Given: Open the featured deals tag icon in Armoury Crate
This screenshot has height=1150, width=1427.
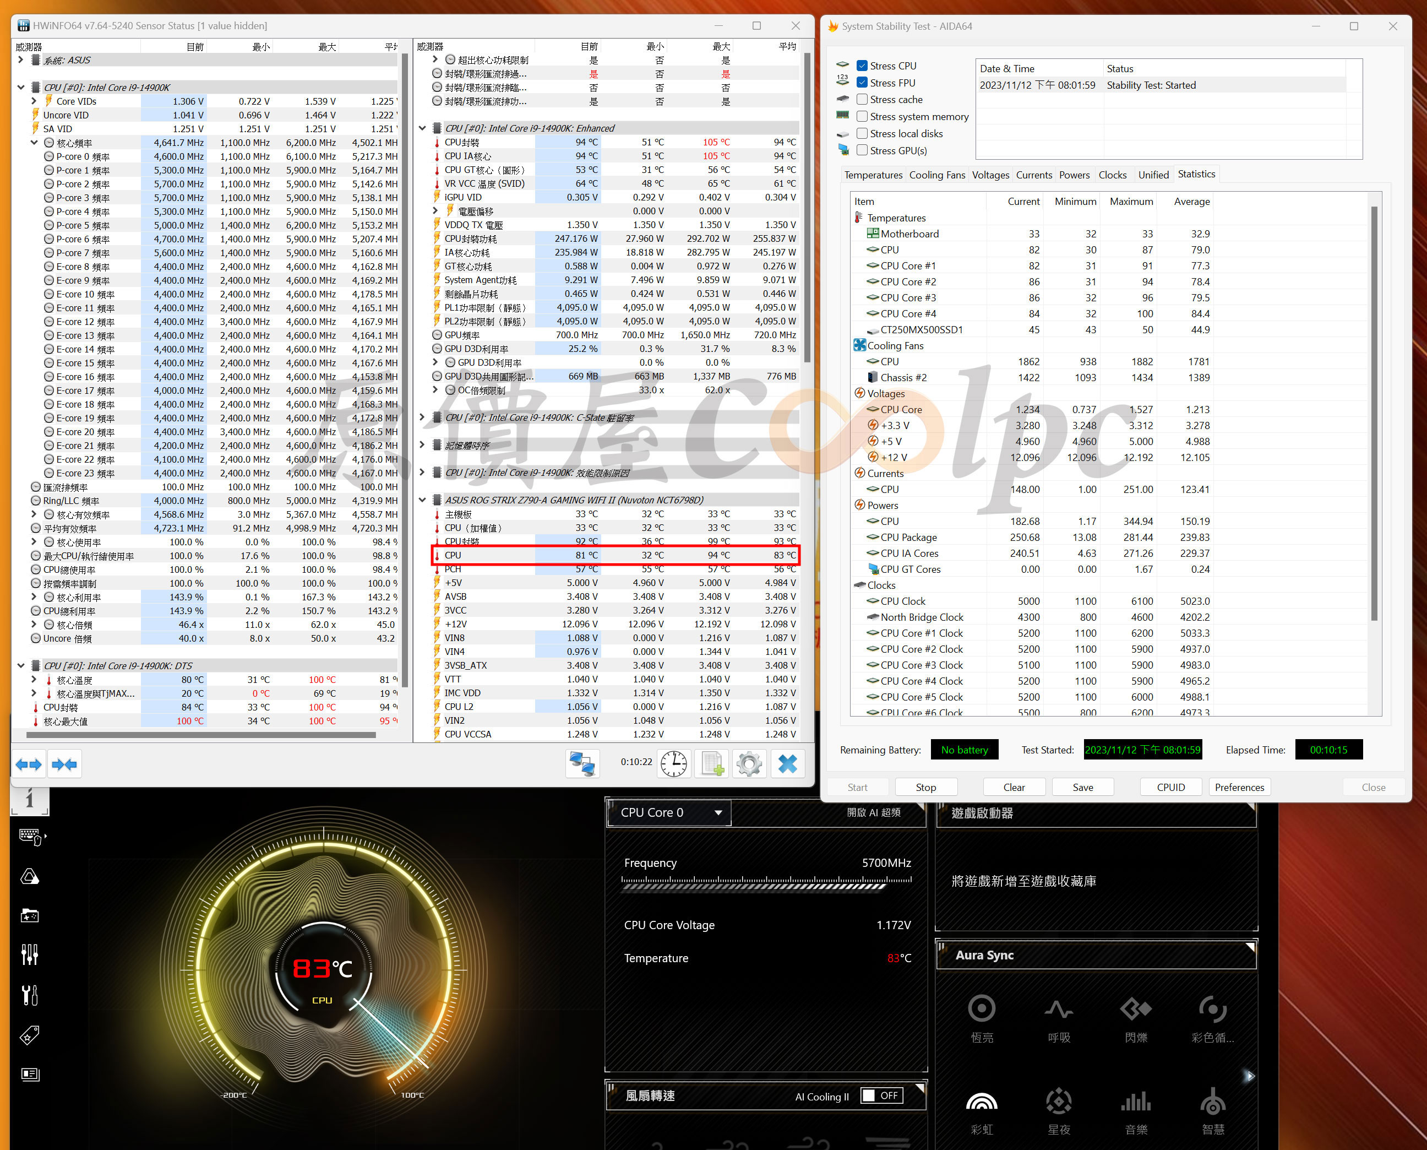Looking at the screenshot, I should pyautogui.click(x=30, y=1035).
